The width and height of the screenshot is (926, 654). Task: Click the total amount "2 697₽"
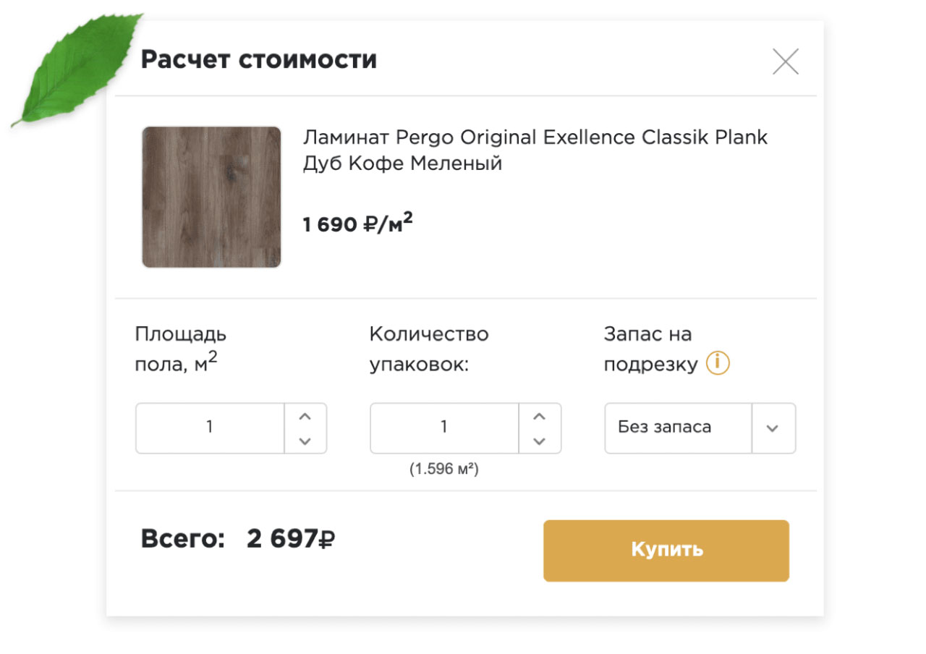pos(290,539)
